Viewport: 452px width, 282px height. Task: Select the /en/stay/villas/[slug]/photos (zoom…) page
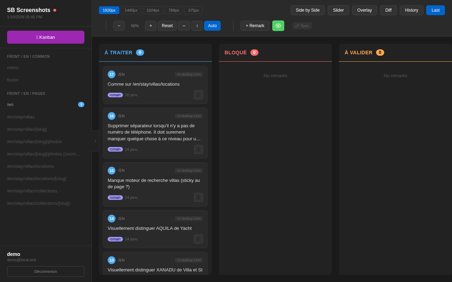pos(46,154)
